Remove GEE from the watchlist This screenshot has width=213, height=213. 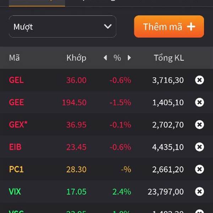tap(200, 103)
